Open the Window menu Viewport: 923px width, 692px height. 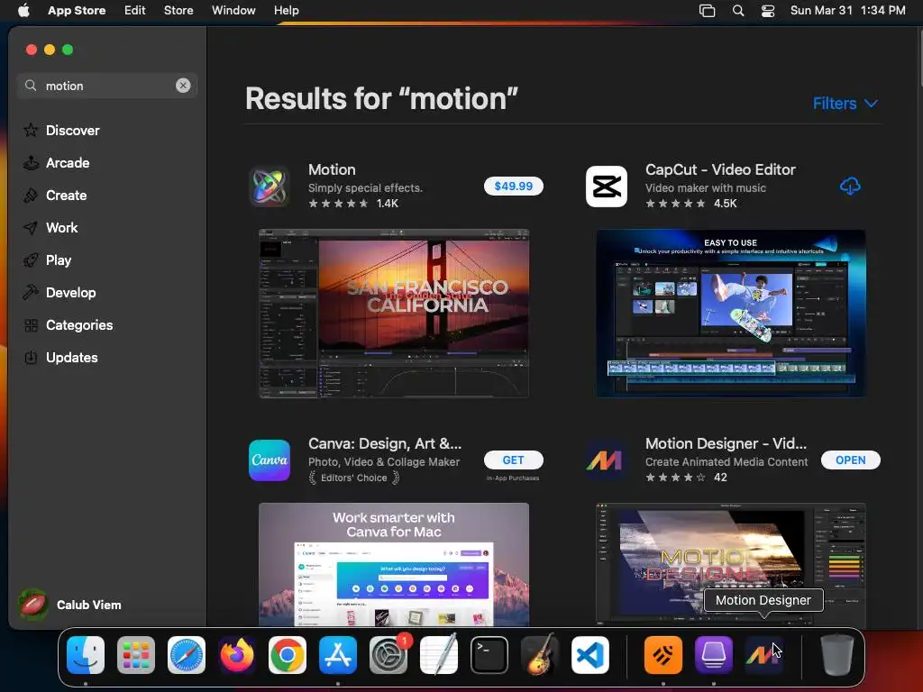[233, 10]
